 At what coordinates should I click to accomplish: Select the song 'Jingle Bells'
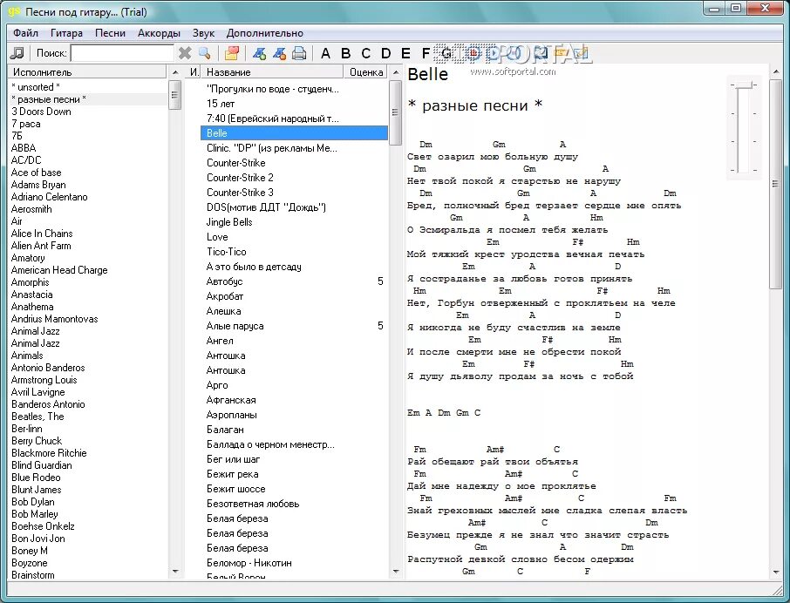click(229, 222)
